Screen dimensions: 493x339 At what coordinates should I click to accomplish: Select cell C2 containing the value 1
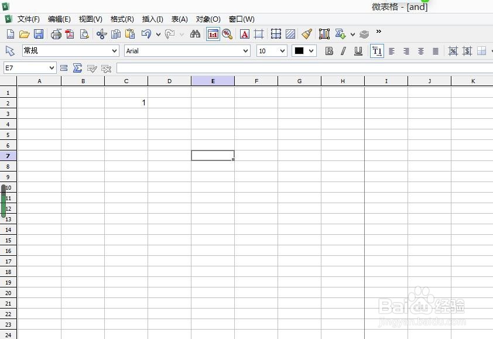pyautogui.click(x=126, y=103)
